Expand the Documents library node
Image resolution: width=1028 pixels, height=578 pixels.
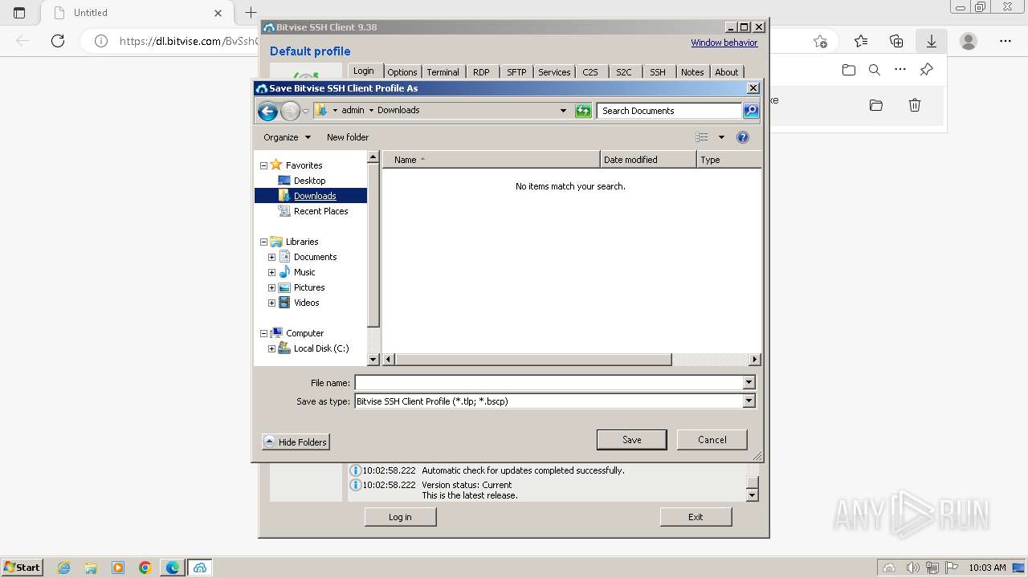pos(271,257)
